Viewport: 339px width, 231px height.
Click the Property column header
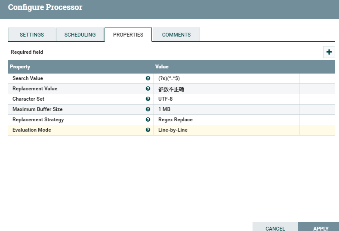[20, 67]
